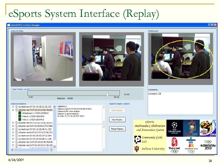Click session info pane scroll-down arrow

tap(104, 122)
